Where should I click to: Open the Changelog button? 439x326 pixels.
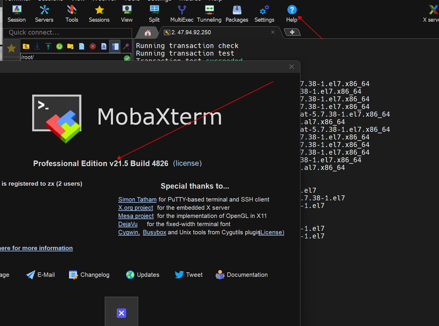pos(89,275)
